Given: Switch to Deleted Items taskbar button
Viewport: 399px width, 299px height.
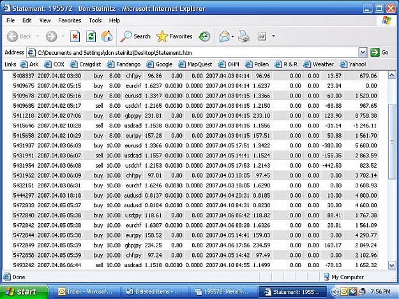Looking at the screenshot, I should tap(154, 291).
